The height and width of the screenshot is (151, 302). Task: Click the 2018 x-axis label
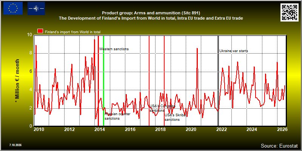[161, 129]
